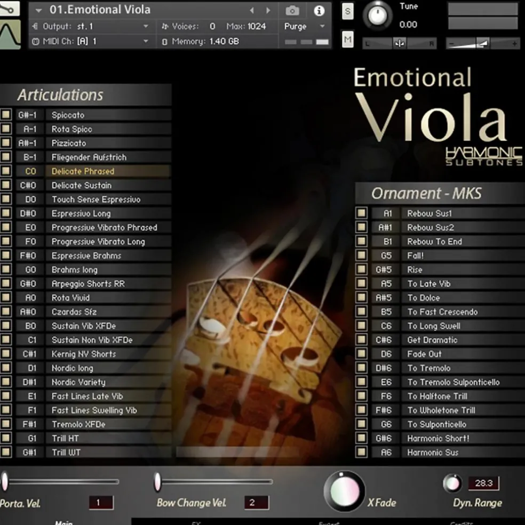
Task: Select the Nordic Variety row
Action: [x=108, y=382]
